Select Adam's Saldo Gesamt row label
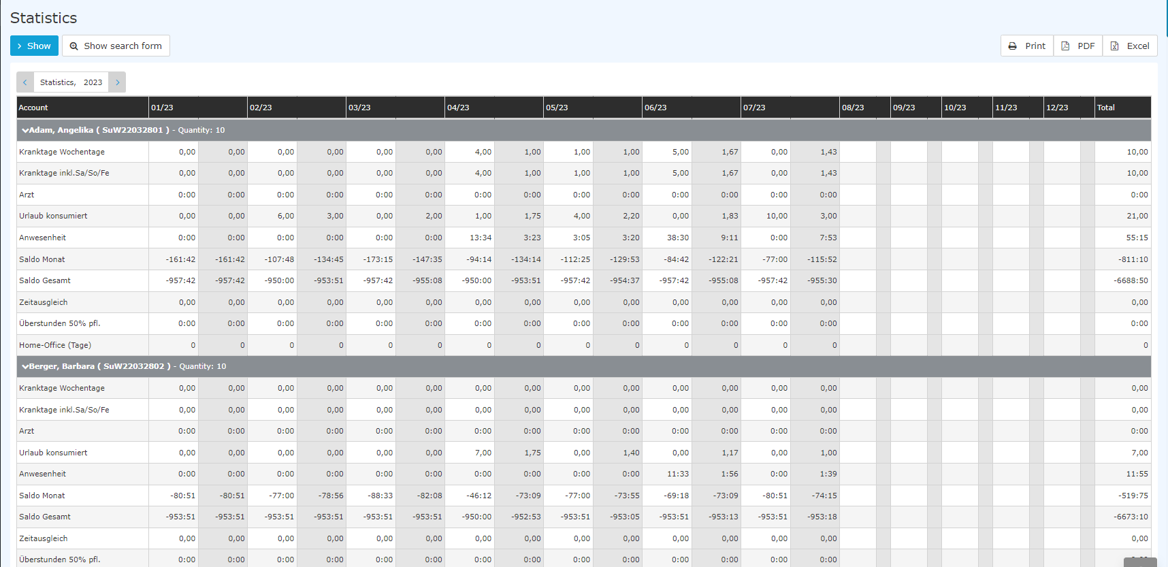The height and width of the screenshot is (567, 1168). [45, 280]
